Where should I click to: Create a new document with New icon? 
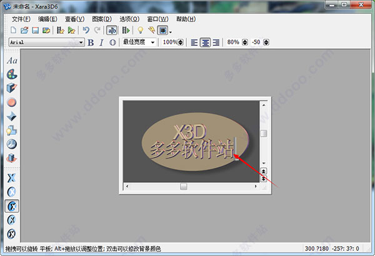click(x=14, y=31)
